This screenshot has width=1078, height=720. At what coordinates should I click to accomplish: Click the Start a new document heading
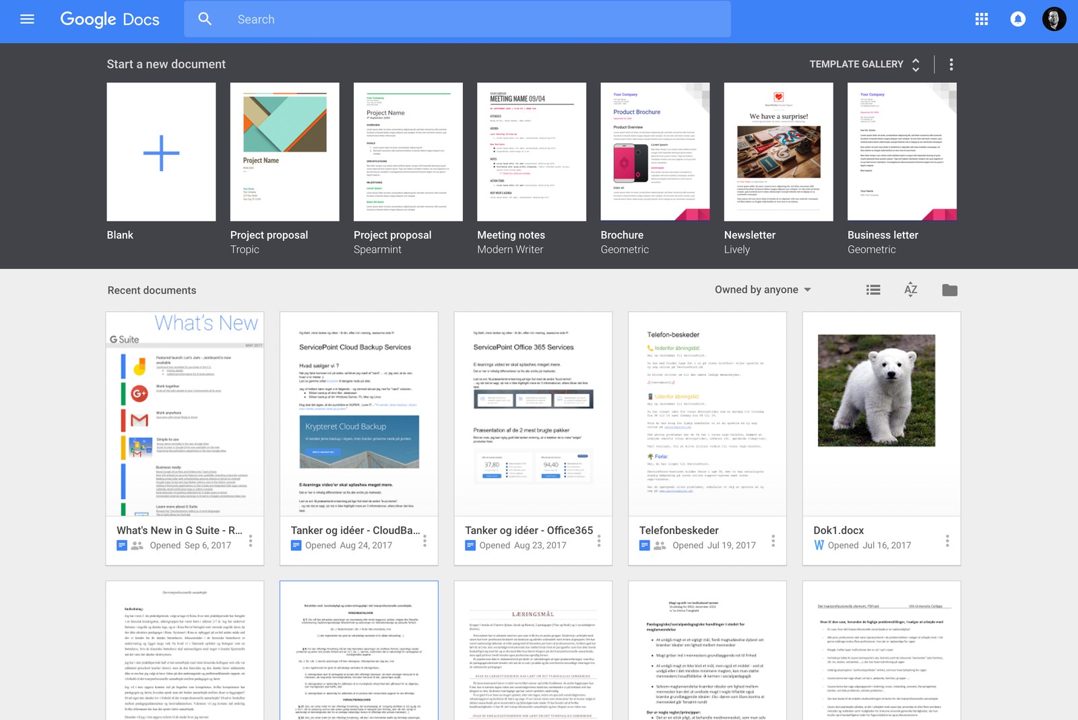tap(166, 64)
